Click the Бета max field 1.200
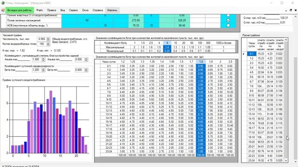 [x=36, y=70]
